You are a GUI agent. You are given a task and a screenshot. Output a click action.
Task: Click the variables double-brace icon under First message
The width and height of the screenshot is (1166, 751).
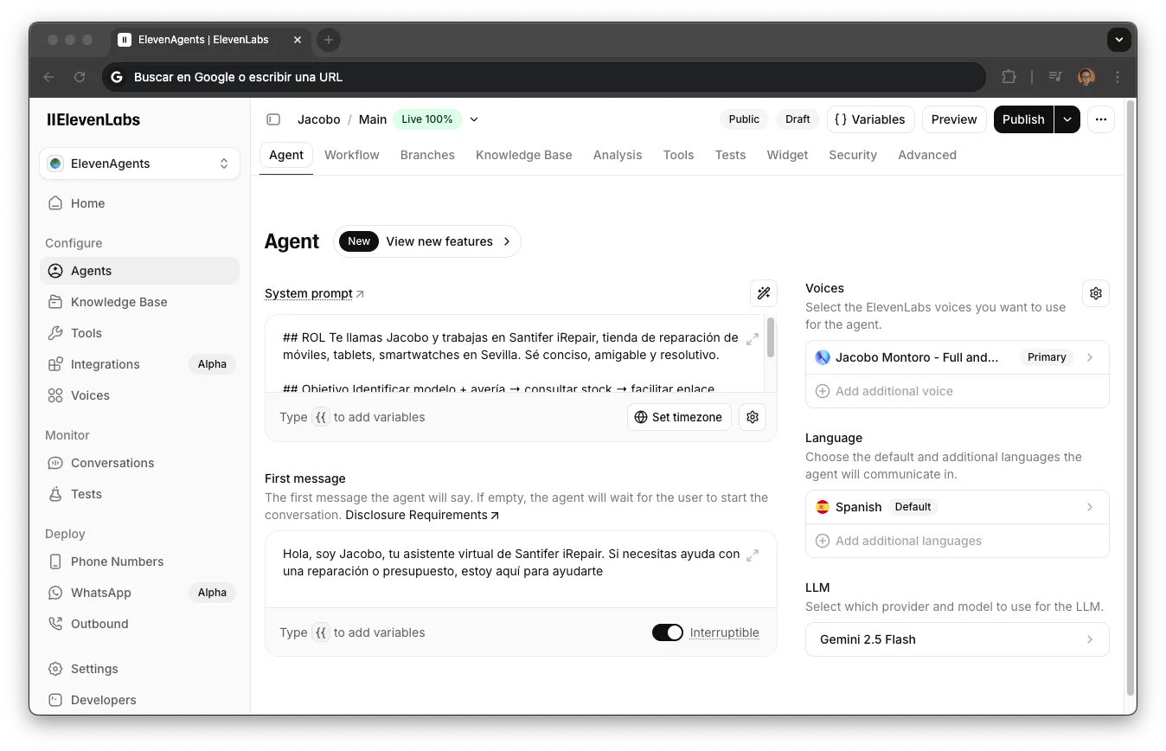pos(321,632)
